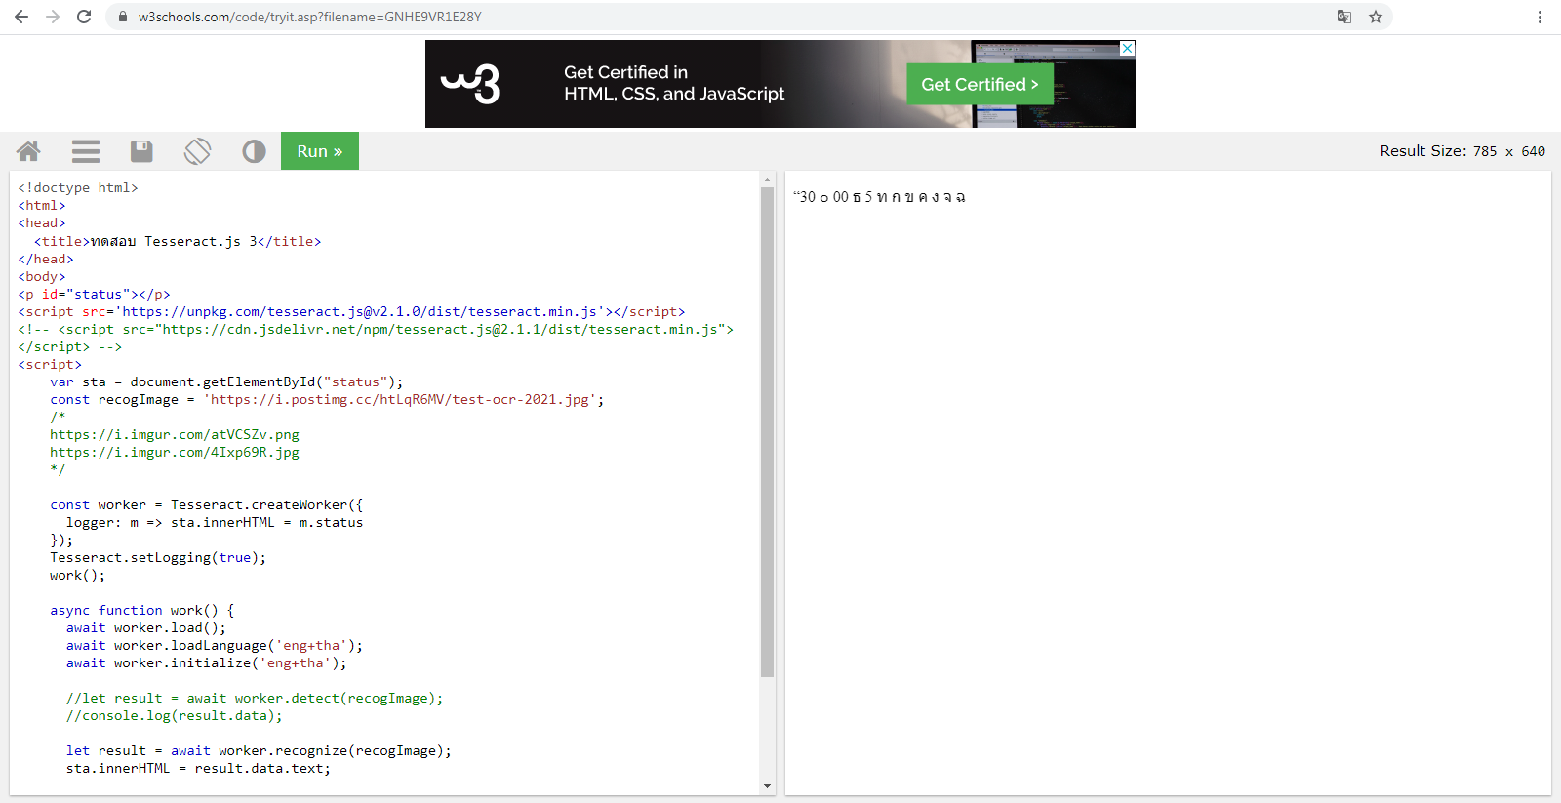Click the sta.innerHTML = result.data.text line
Image resolution: width=1561 pixels, height=803 pixels.
pos(198,768)
